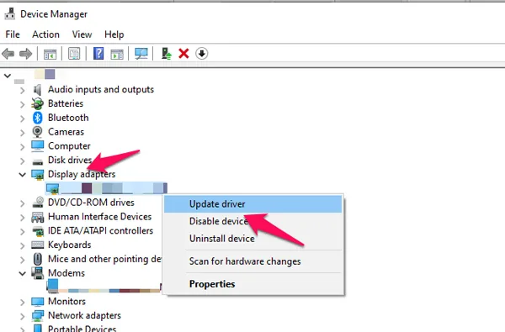
Task: Click the Human Interface Devices icon
Action: [x=38, y=217]
